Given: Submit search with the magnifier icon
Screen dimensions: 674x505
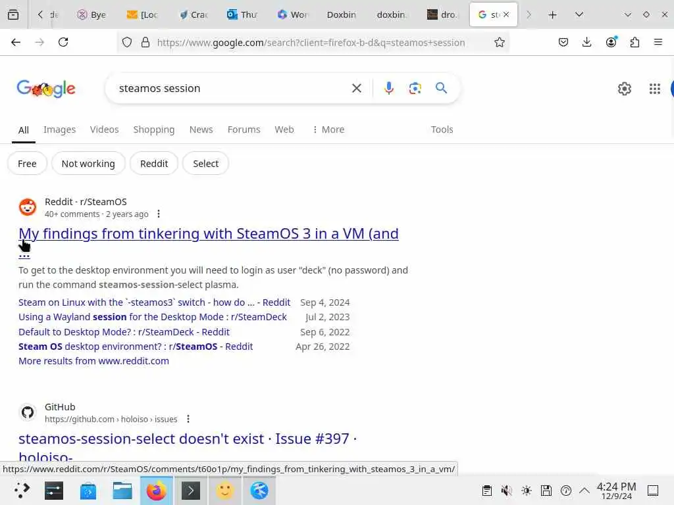Looking at the screenshot, I should tap(441, 88).
